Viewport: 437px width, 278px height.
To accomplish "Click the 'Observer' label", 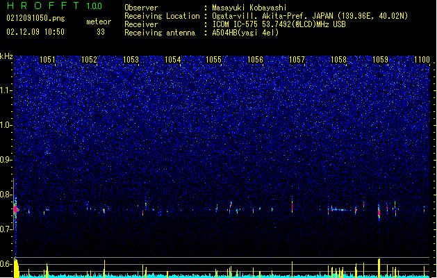I will (x=141, y=8).
